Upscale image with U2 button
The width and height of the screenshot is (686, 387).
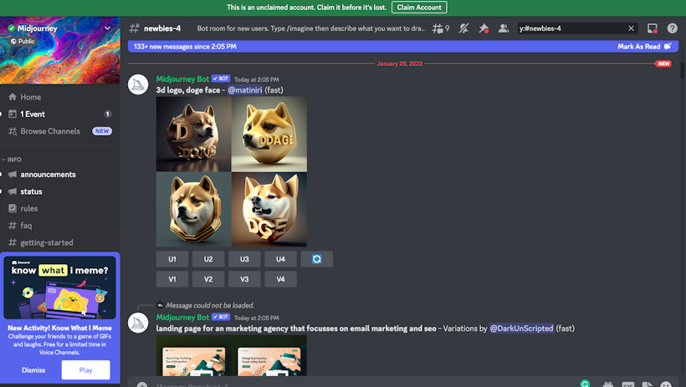pos(208,259)
